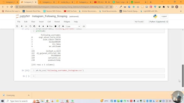Click the Python 3 (ipykernel) kernel name
Screen dimensions: 184x103
tap(157, 22)
